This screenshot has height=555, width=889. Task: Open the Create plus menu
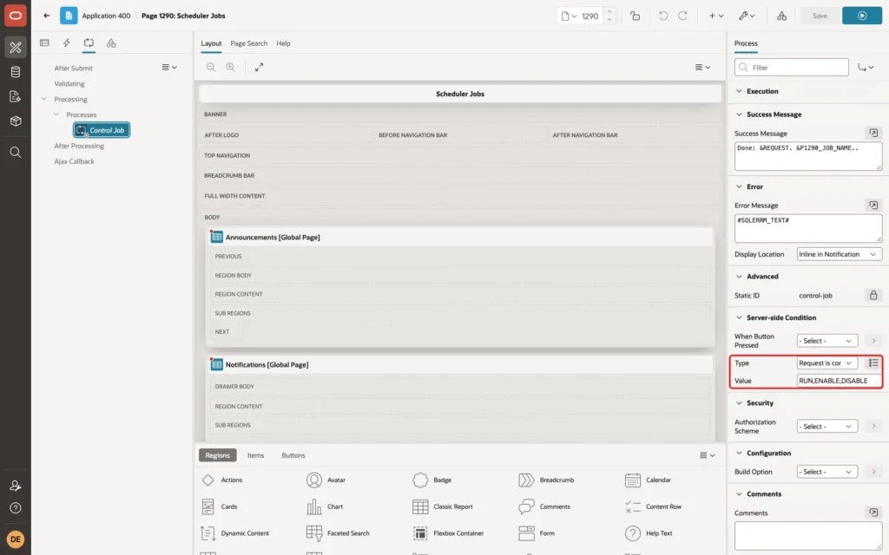click(715, 16)
